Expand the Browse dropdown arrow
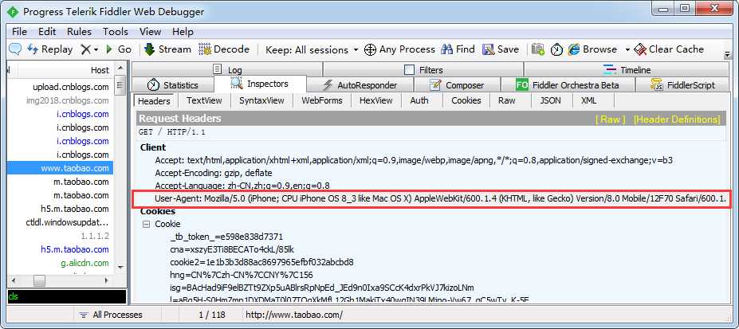The height and width of the screenshot is (329, 739). pos(627,49)
